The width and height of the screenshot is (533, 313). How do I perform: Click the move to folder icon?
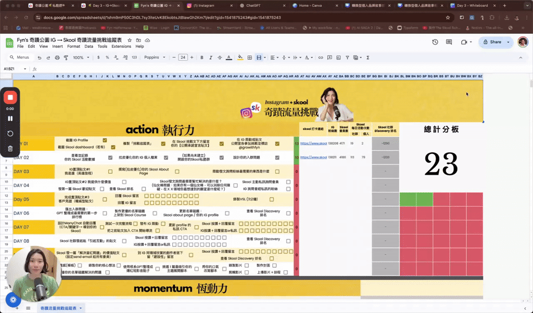point(138,40)
